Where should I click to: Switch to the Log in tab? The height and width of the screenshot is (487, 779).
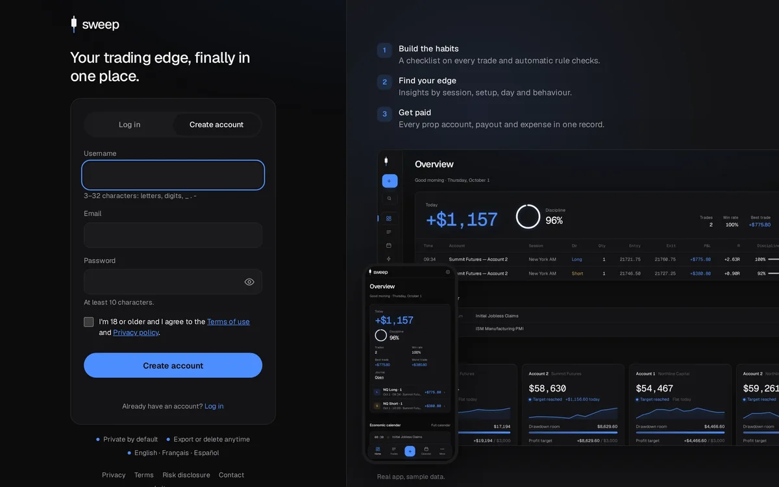click(129, 125)
